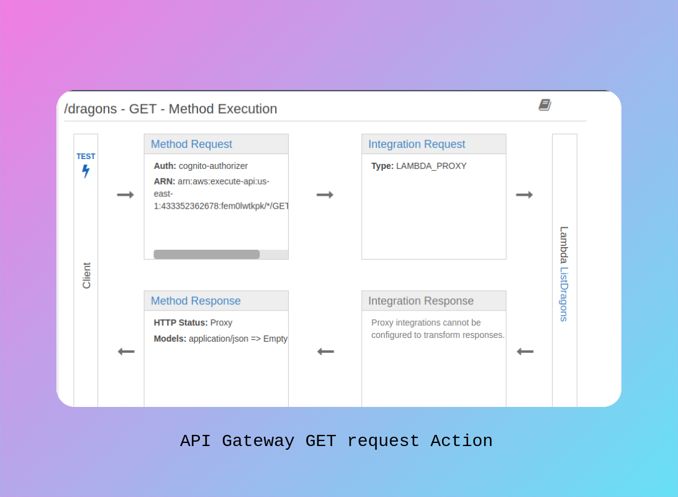Viewport: 678px width, 497px height.
Task: Click the horizontal scrollbar in Method Request box
Action: point(207,253)
